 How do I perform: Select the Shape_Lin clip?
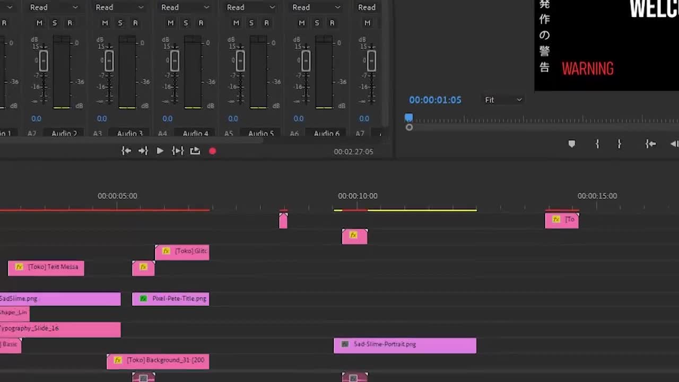tap(14, 314)
